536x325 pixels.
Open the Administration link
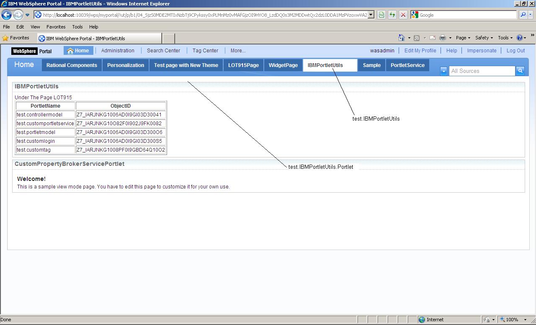[x=118, y=51]
